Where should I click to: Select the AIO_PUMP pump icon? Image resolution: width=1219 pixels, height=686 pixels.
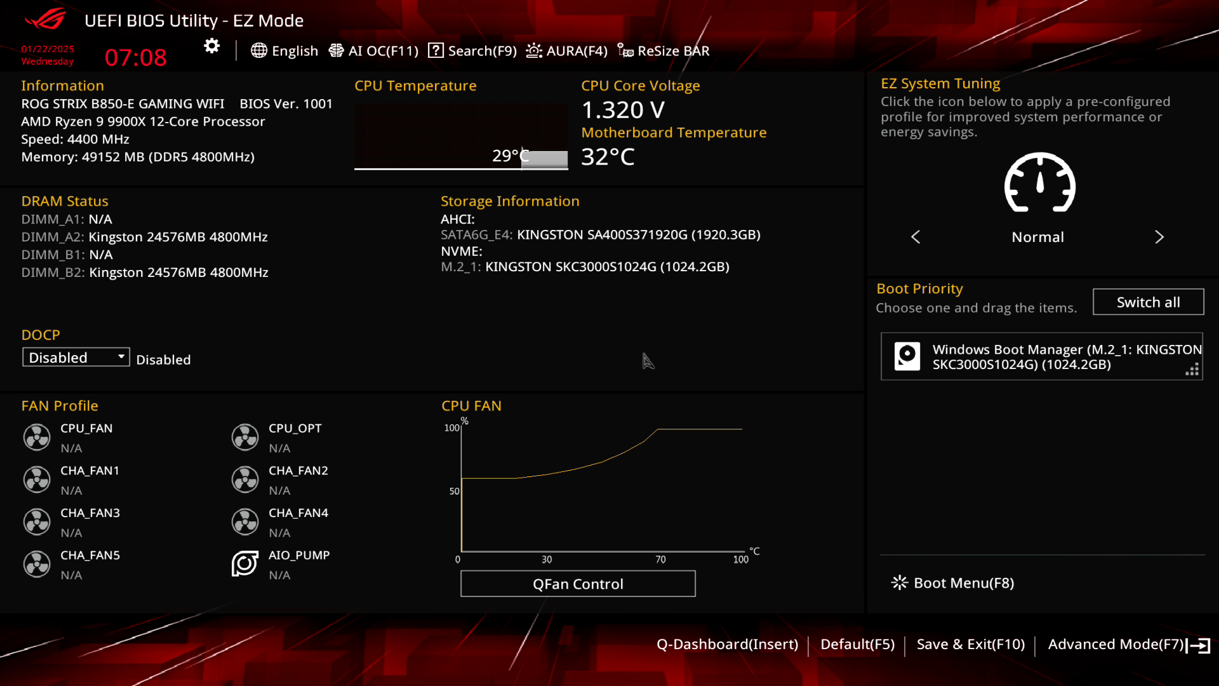245,564
